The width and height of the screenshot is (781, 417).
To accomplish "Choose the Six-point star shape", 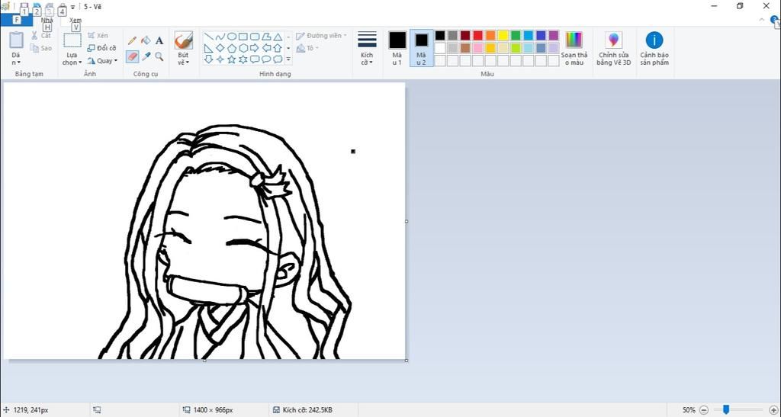I will pos(243,59).
